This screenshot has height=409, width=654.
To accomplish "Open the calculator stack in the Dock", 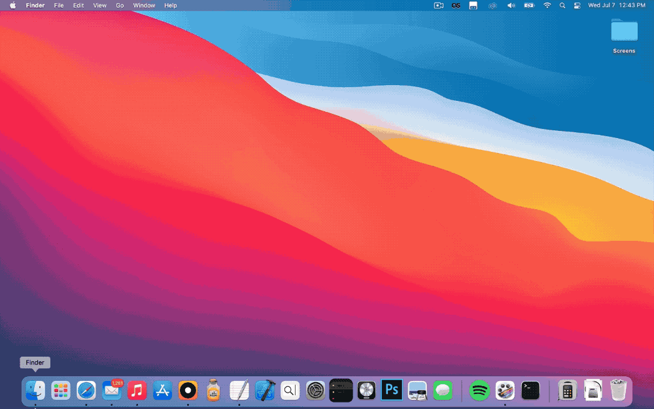I will point(567,391).
